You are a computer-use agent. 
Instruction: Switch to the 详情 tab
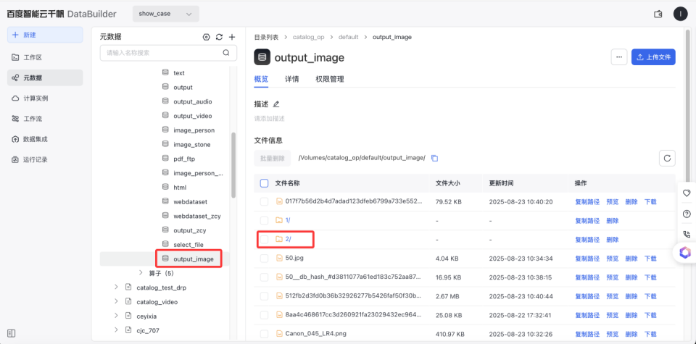(x=291, y=80)
